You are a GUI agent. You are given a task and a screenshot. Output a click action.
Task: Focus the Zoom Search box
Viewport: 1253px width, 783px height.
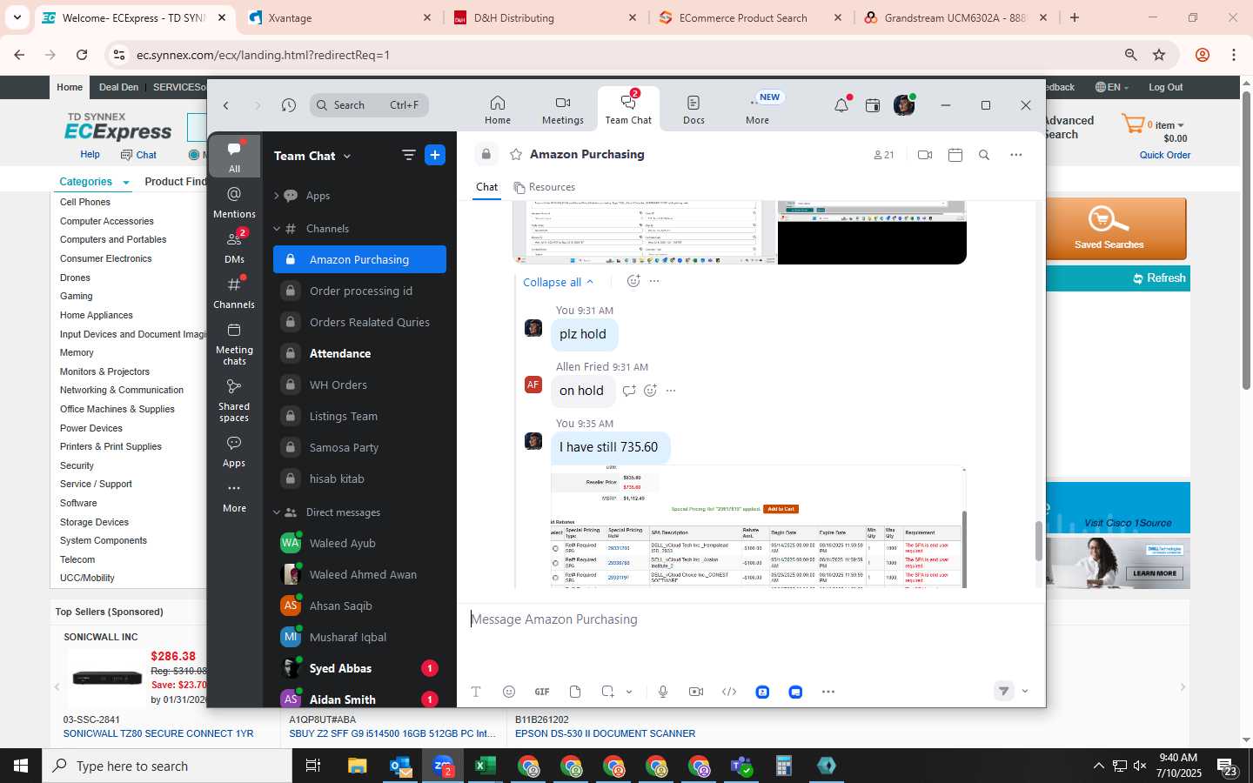[x=369, y=105]
